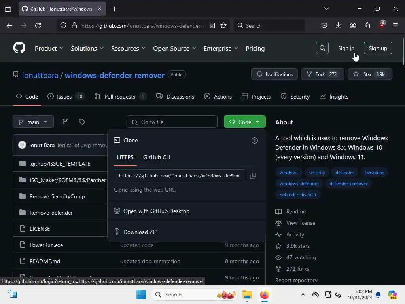405x304 pixels.
Task: Click the GitHub Octocat logo
Action: pos(19,48)
